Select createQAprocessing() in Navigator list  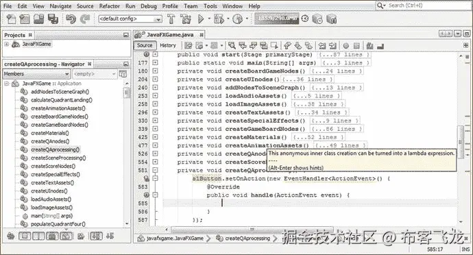pos(56,149)
